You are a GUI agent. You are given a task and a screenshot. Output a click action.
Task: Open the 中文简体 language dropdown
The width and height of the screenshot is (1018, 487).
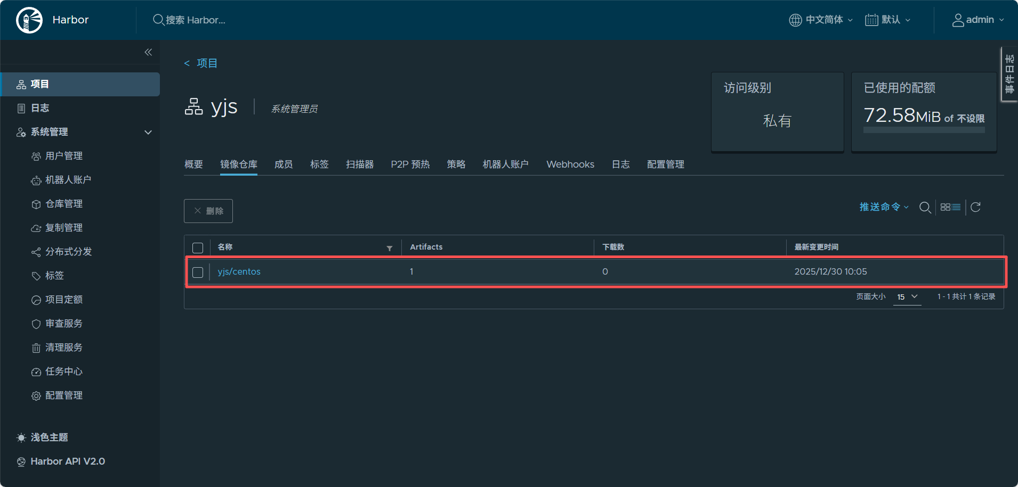pyautogui.click(x=821, y=20)
